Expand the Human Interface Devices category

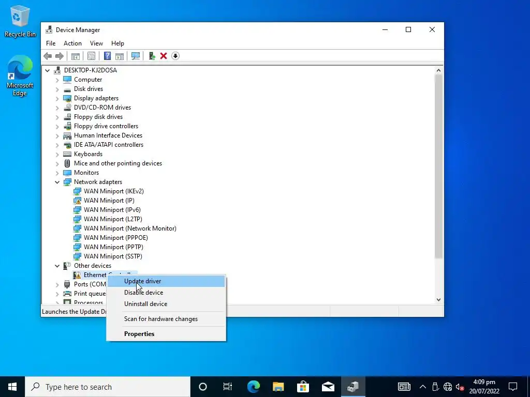pyautogui.click(x=57, y=135)
